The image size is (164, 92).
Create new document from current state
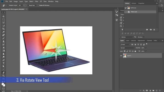point(147,30)
